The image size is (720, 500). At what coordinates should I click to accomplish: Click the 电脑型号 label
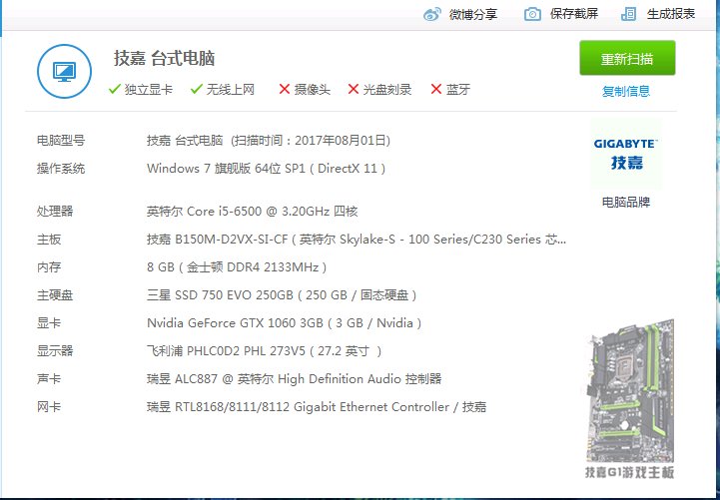click(61, 141)
